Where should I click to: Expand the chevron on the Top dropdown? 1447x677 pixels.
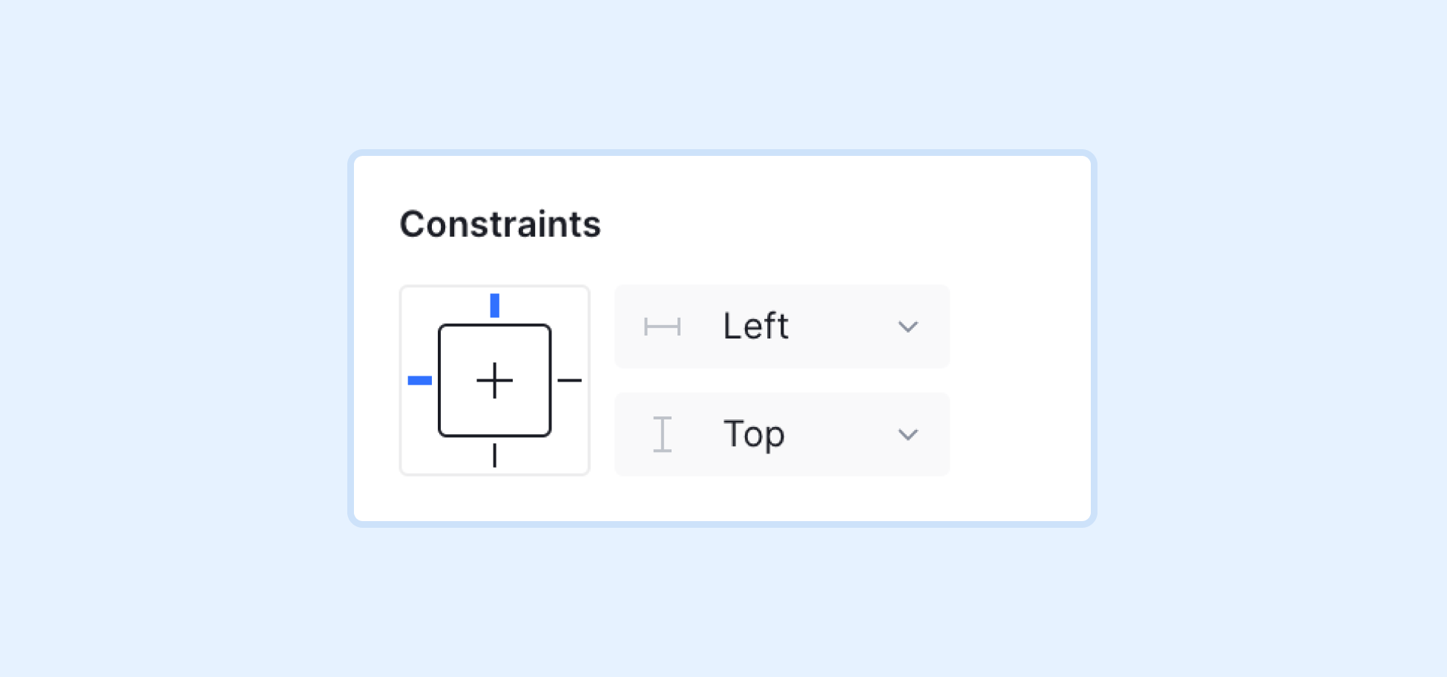908,434
